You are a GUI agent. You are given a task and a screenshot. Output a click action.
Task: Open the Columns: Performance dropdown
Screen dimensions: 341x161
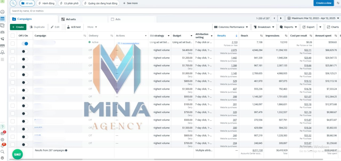point(231,27)
